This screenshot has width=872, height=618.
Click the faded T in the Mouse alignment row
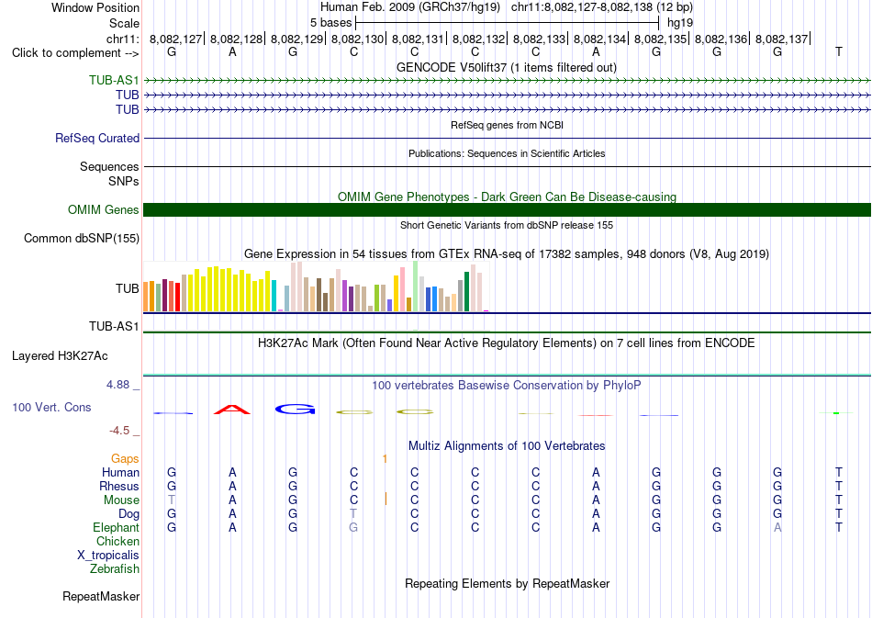(x=172, y=500)
